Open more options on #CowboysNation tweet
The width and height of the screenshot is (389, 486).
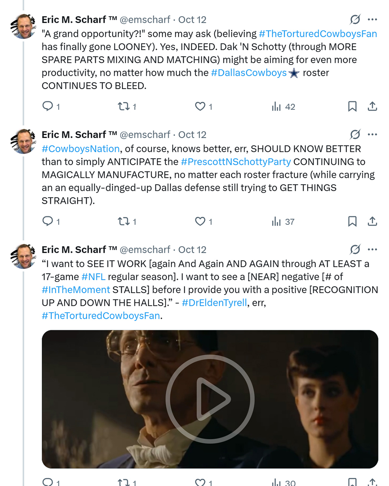coord(372,134)
